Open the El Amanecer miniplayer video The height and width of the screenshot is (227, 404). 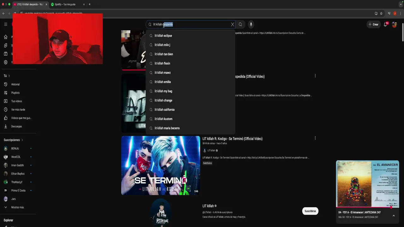pyautogui.click(x=368, y=184)
